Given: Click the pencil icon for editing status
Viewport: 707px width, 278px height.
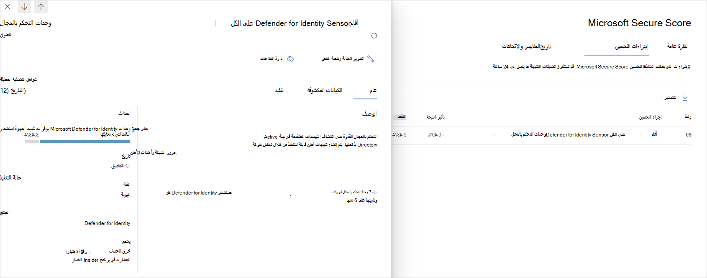Looking at the screenshot, I should point(370,59).
